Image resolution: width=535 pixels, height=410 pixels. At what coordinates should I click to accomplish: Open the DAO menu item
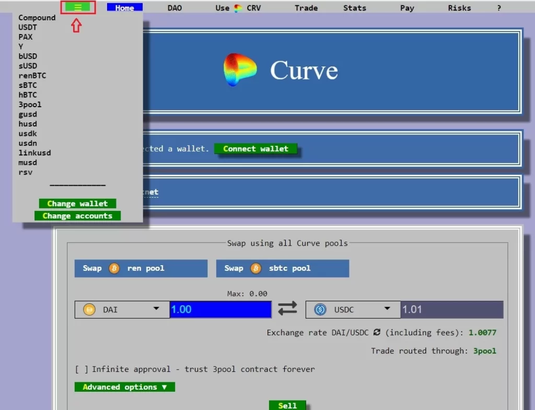coord(175,8)
